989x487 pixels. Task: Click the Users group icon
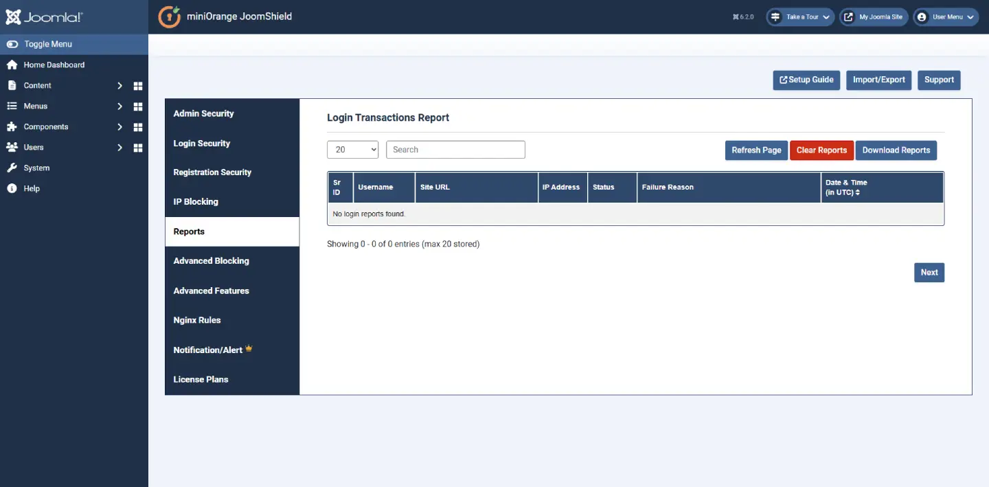pyautogui.click(x=12, y=147)
